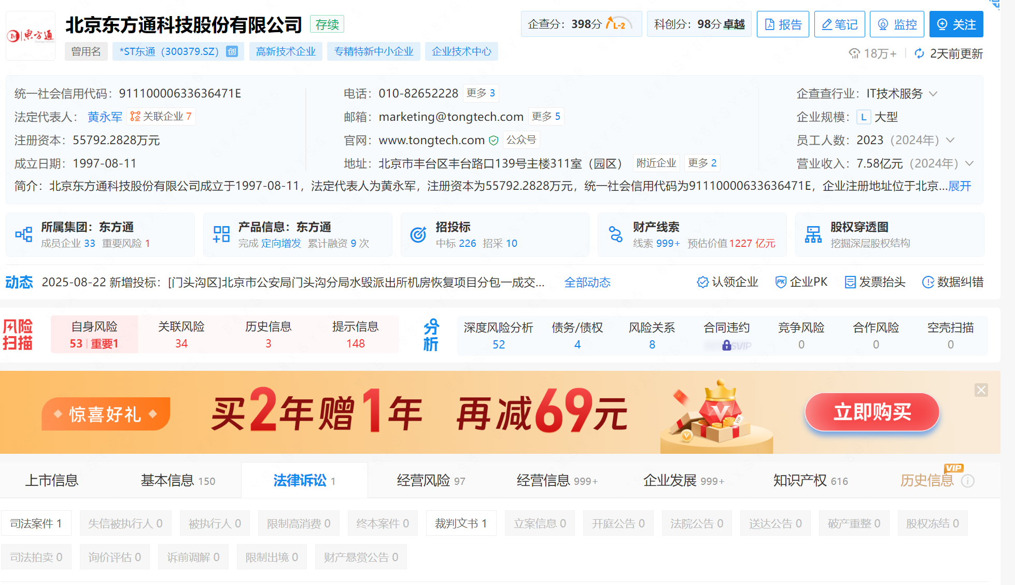Click verified shield icon beside website
The width and height of the screenshot is (1015, 585).
click(494, 140)
